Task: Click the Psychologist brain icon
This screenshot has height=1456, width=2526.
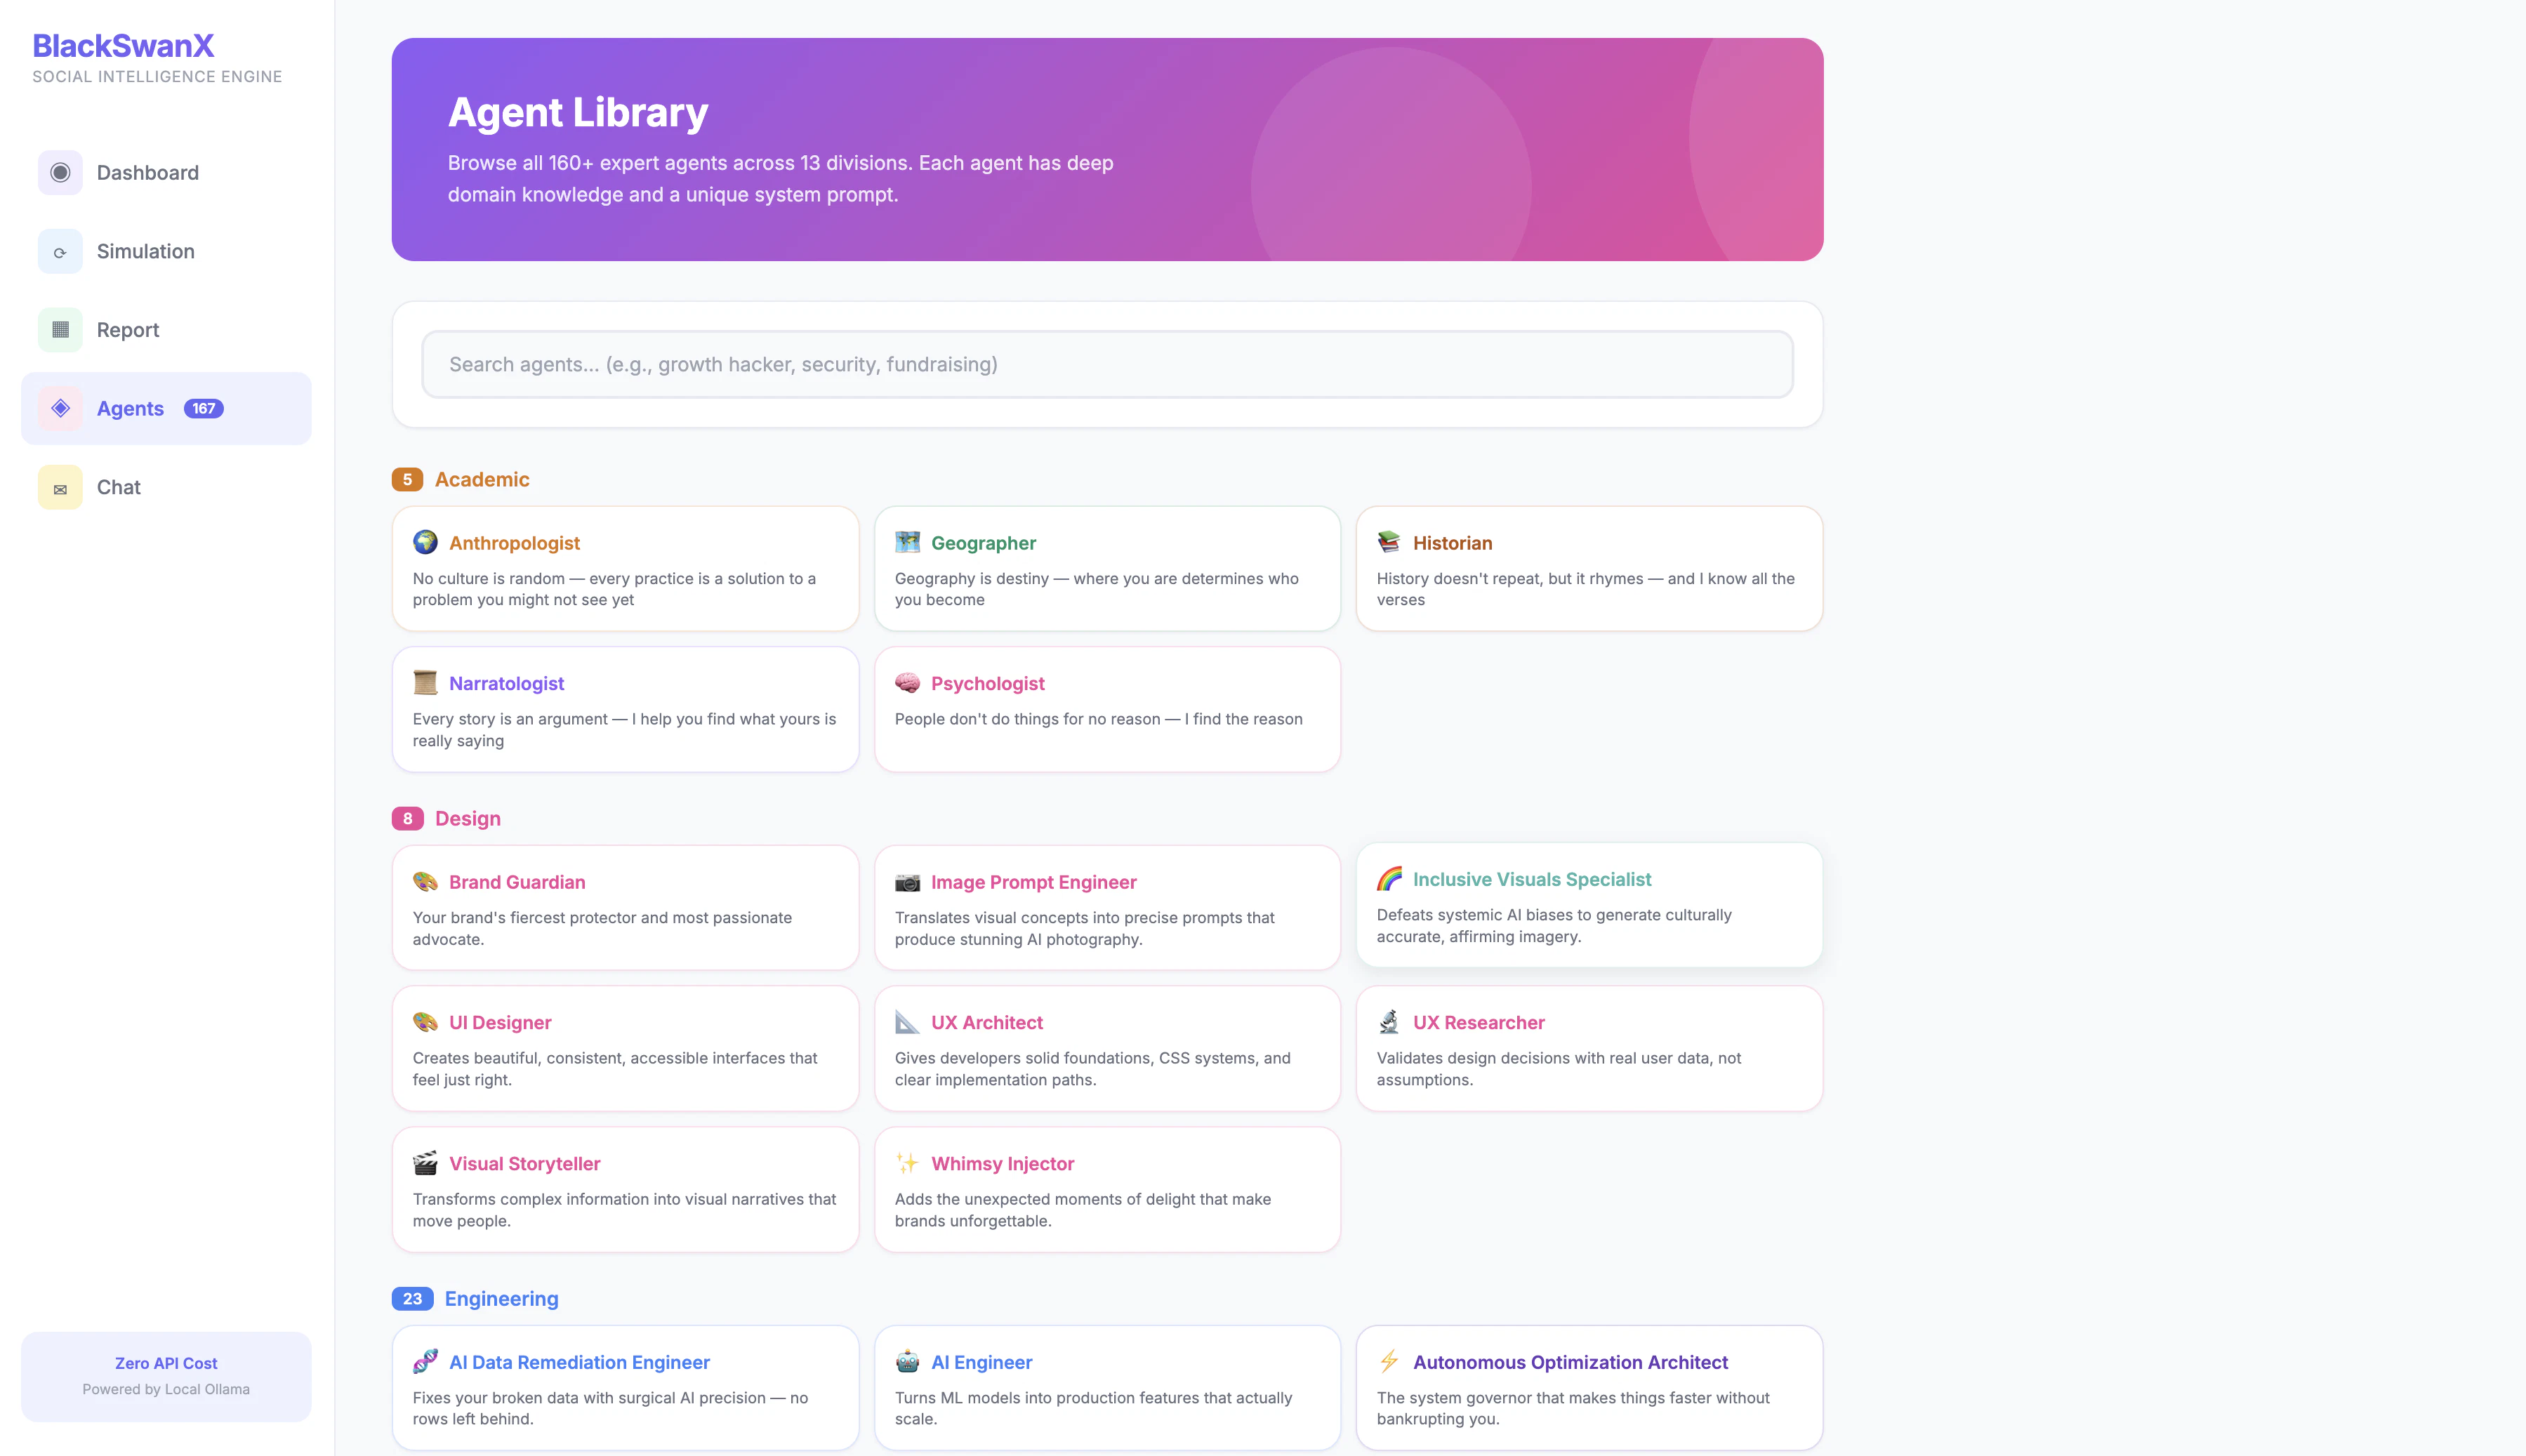Action: coord(907,683)
